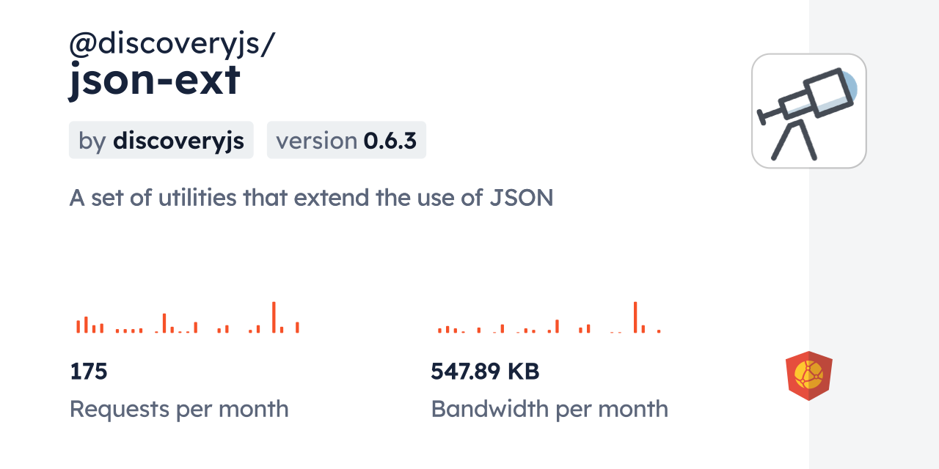
Task: Select the 'version 0.6.3' badge
Action: (x=346, y=140)
